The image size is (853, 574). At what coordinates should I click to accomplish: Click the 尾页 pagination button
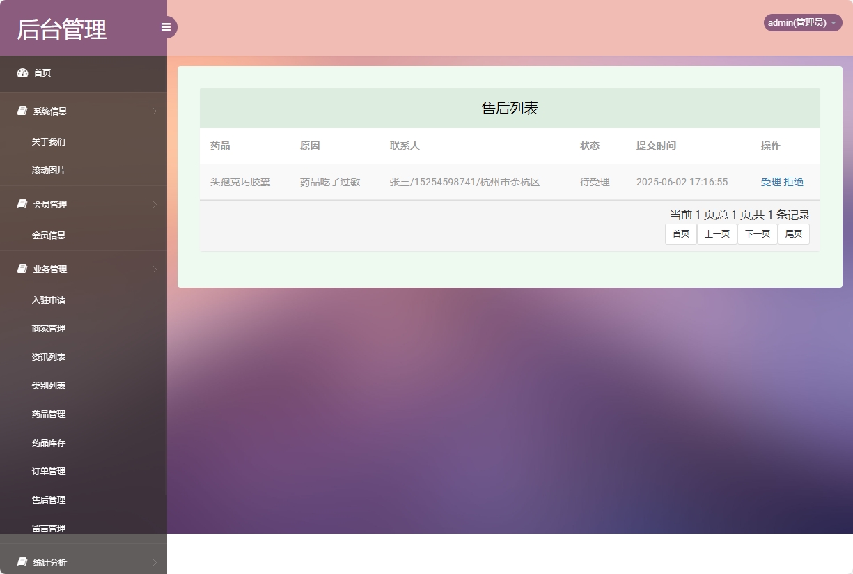[793, 233]
